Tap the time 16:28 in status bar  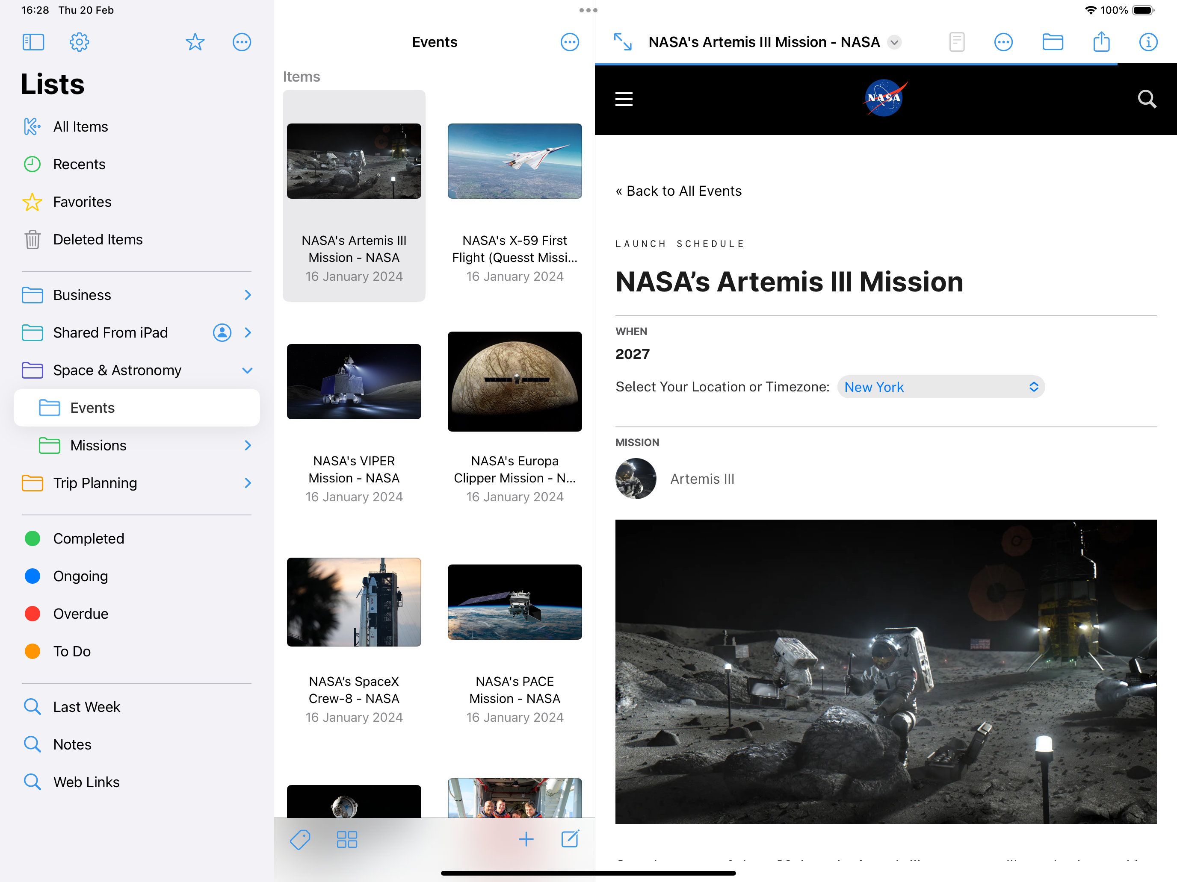35,10
